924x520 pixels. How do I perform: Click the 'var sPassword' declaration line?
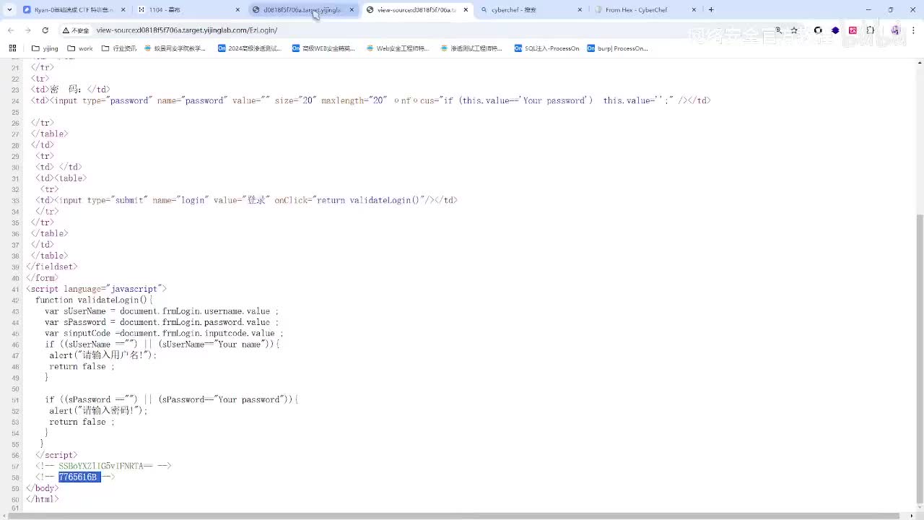coord(162,322)
